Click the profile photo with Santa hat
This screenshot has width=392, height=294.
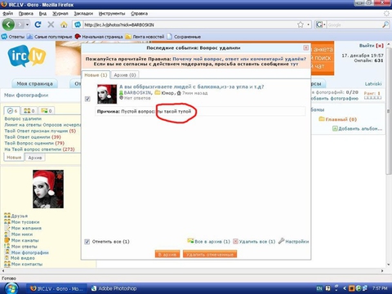48,189
